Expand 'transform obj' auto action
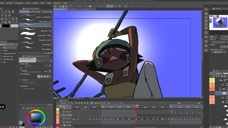 pyautogui.click(x=1, y=59)
